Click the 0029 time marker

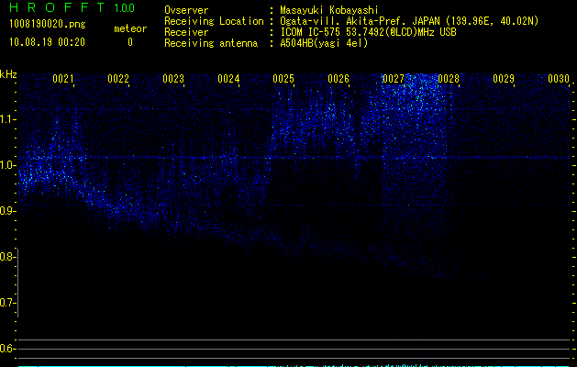pyautogui.click(x=504, y=79)
